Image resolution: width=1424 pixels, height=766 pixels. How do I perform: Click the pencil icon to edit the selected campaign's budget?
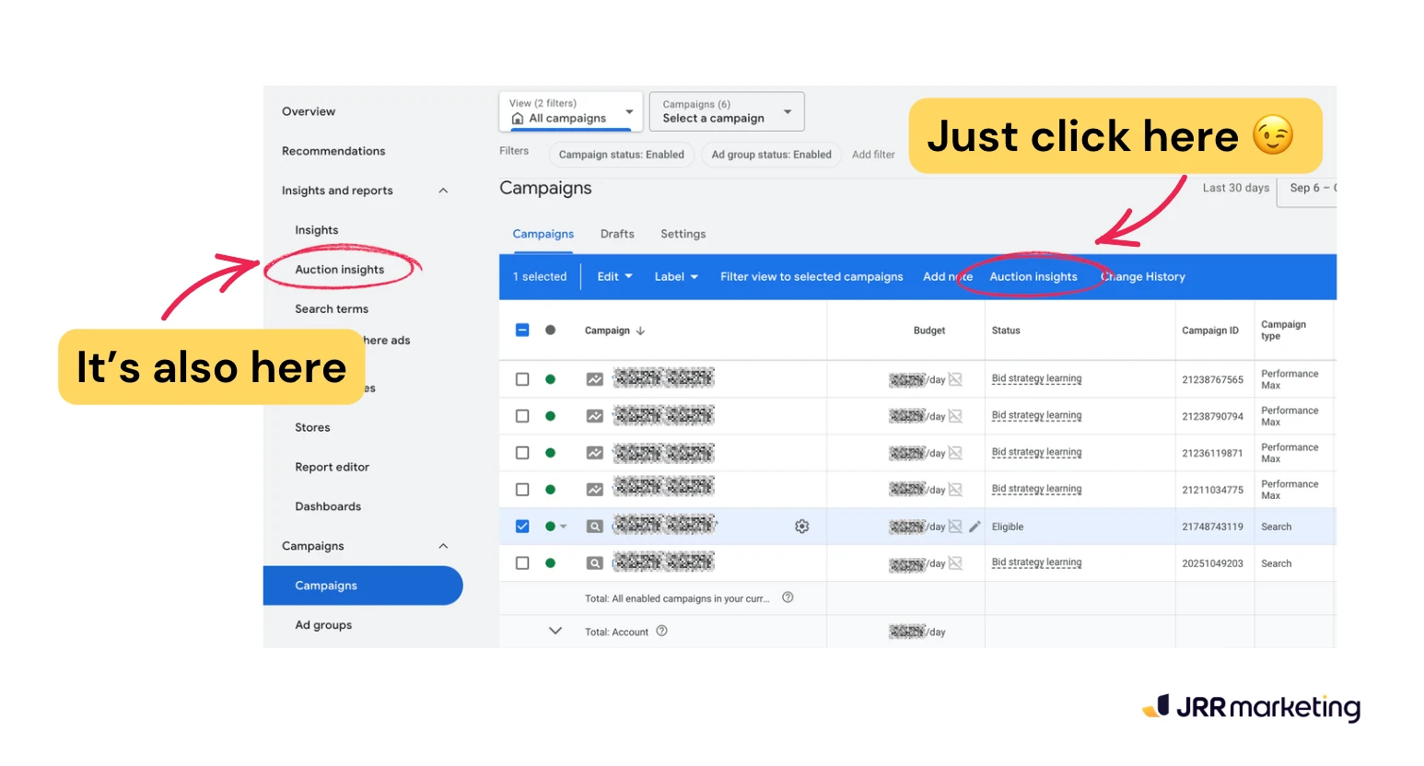pyautogui.click(x=975, y=526)
